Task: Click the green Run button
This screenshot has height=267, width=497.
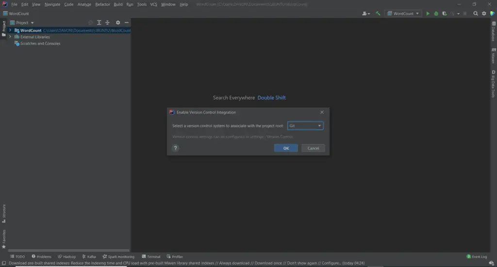Action: (x=428, y=14)
